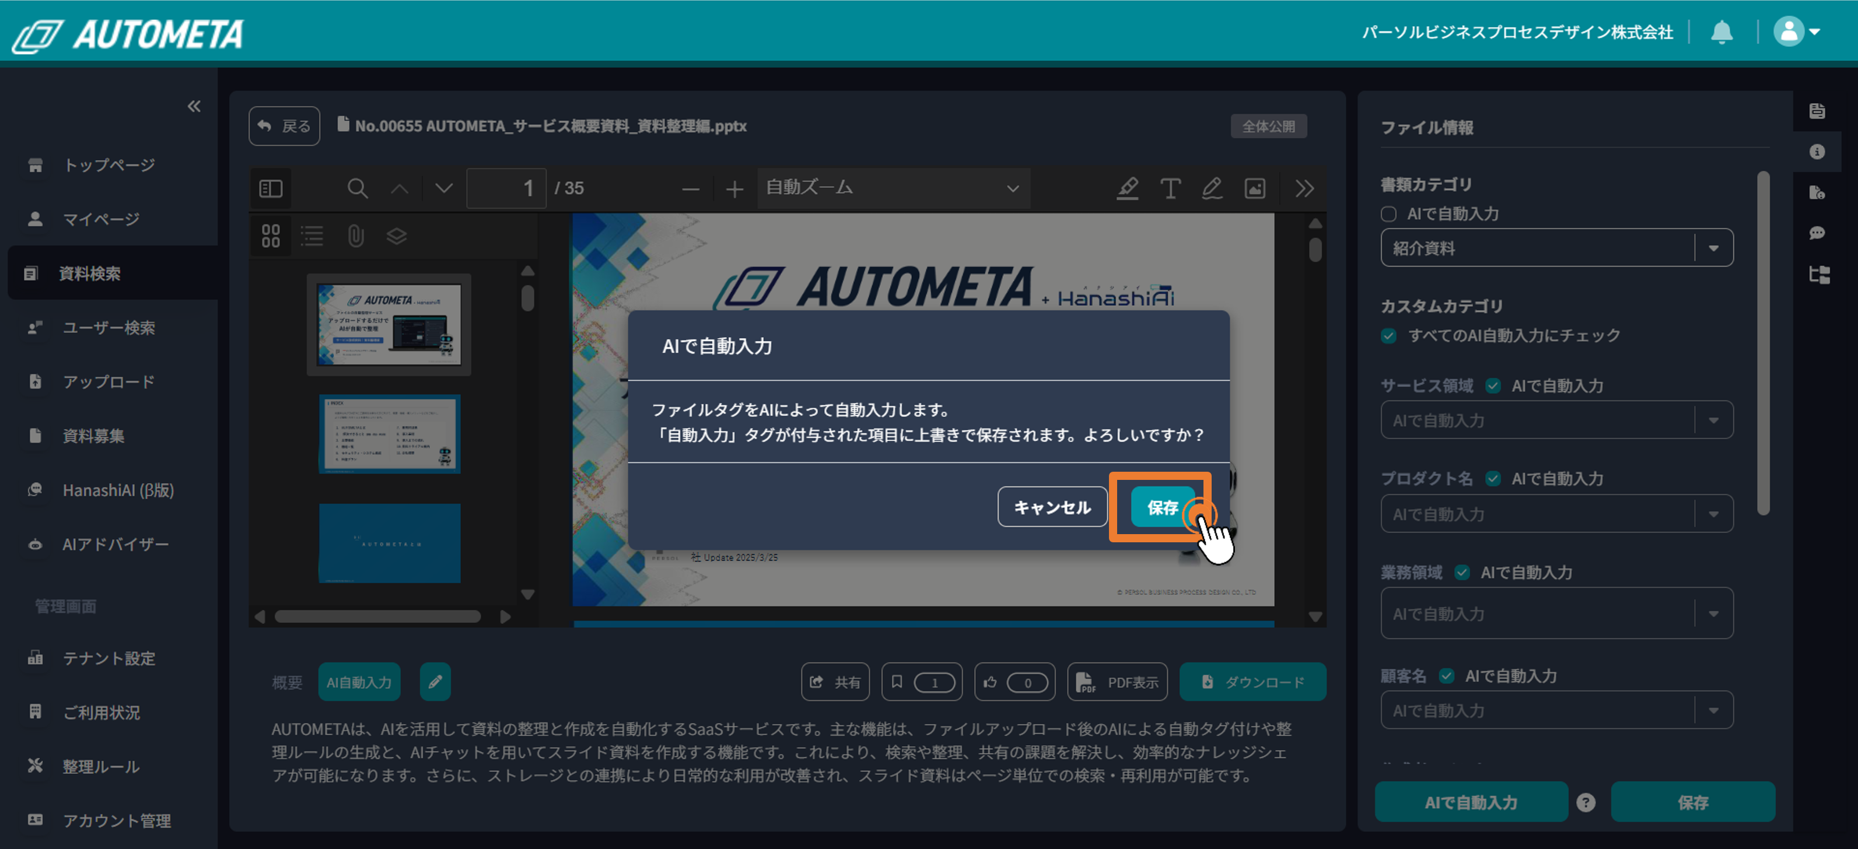The image size is (1858, 849).
Task: Open the viewer tools overflow menu
Action: (x=1304, y=189)
